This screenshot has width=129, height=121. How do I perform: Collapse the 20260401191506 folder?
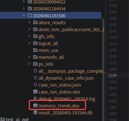(24, 15)
